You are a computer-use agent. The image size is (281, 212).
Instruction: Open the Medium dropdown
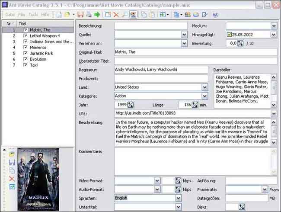(274, 26)
